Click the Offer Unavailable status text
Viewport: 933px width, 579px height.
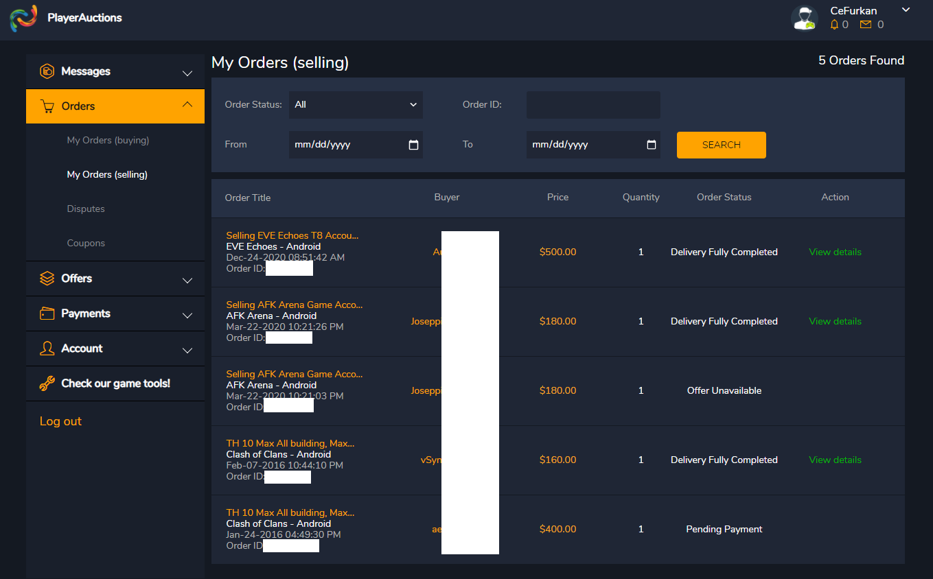click(x=724, y=390)
